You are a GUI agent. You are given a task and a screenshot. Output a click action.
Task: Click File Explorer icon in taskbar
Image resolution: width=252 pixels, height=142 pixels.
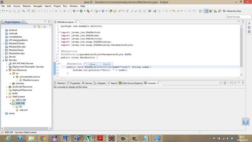point(31,138)
